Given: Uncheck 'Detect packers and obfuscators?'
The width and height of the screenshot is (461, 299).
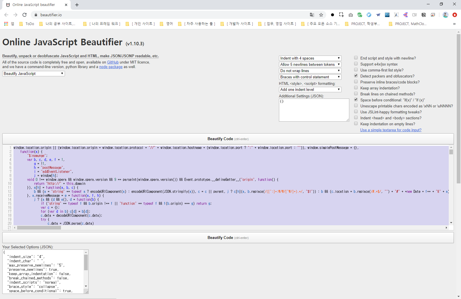Looking at the screenshot, I should pyautogui.click(x=356, y=76).
